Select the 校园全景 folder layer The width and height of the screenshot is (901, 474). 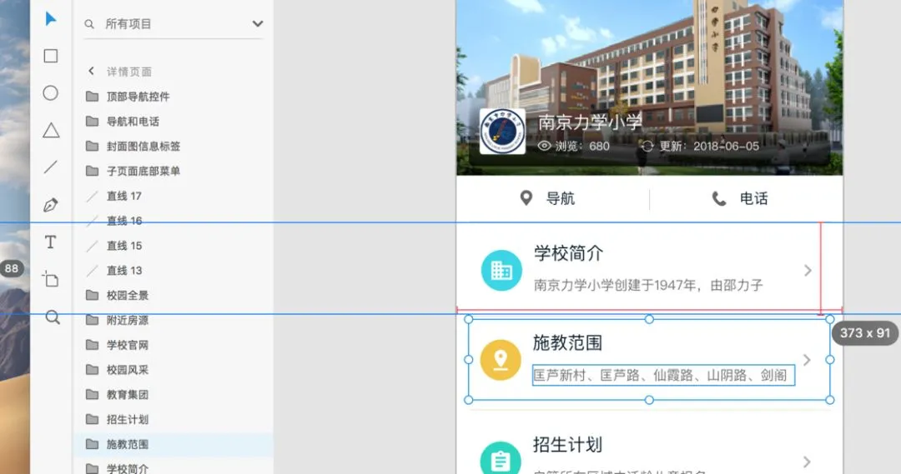pyautogui.click(x=174, y=295)
